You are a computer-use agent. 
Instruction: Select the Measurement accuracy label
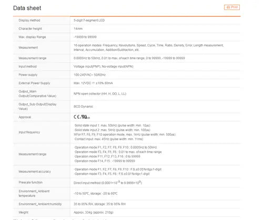tap(35, 172)
